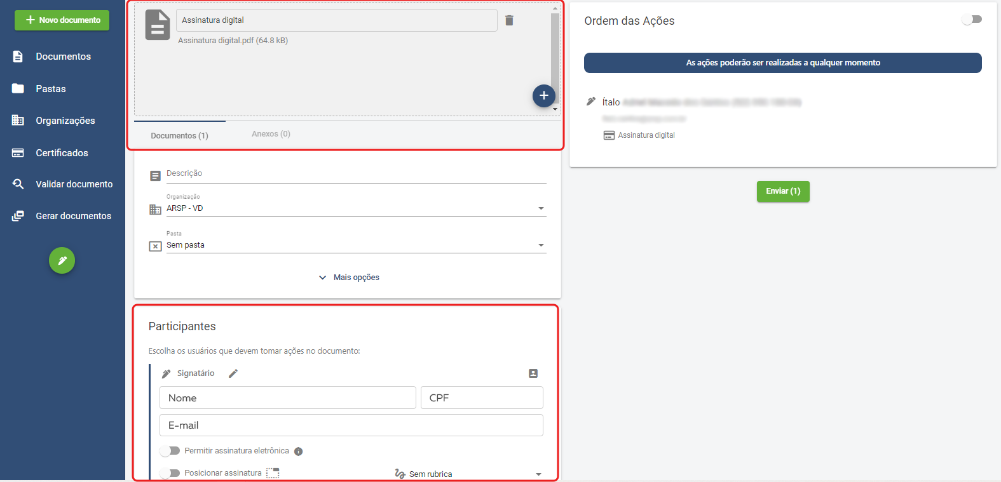Add another document with the plus button

click(x=544, y=96)
